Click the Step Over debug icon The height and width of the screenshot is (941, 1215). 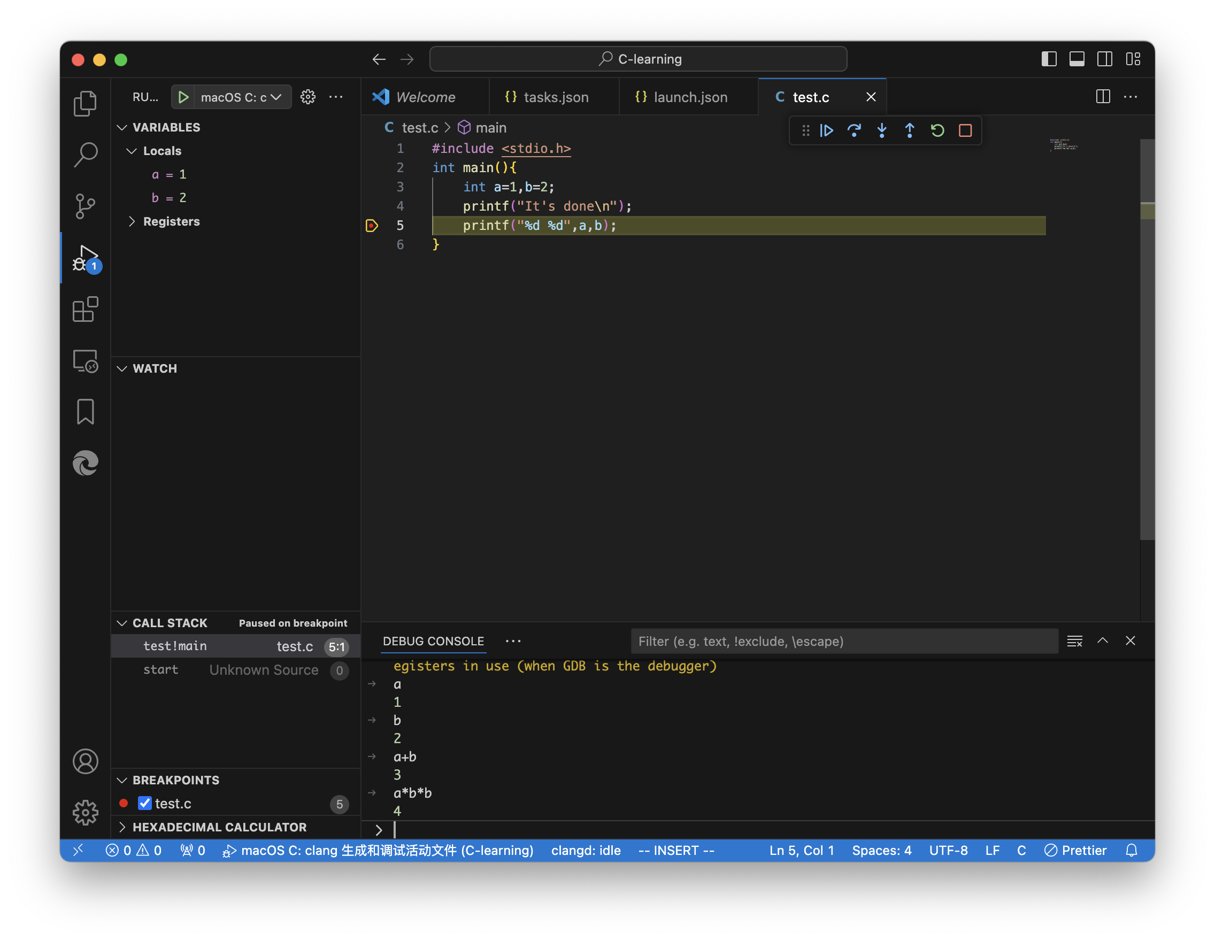coord(854,130)
